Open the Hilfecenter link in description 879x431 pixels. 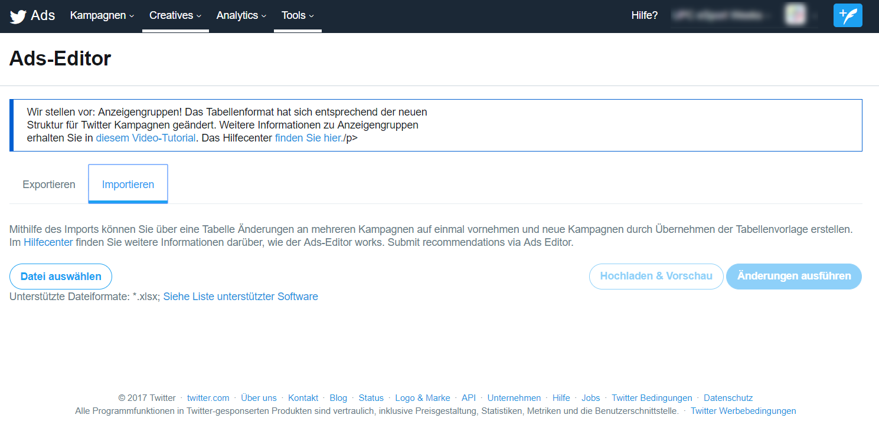click(48, 242)
